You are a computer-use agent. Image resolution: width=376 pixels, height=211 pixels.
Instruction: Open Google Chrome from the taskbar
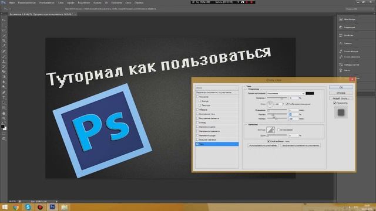(16, 207)
